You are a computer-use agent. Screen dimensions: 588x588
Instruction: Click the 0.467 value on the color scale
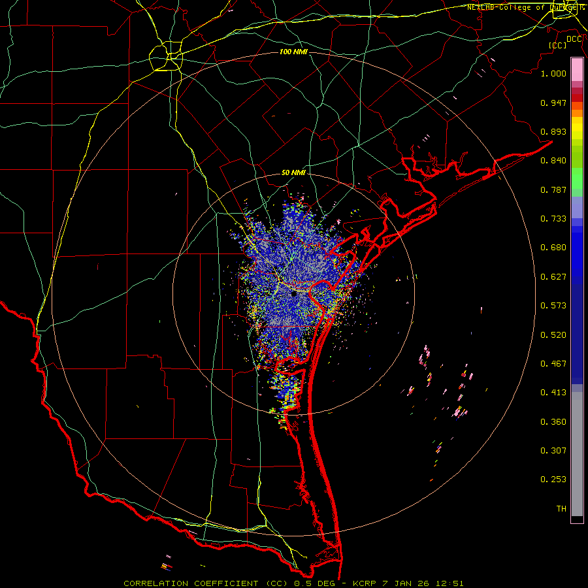[x=553, y=364]
